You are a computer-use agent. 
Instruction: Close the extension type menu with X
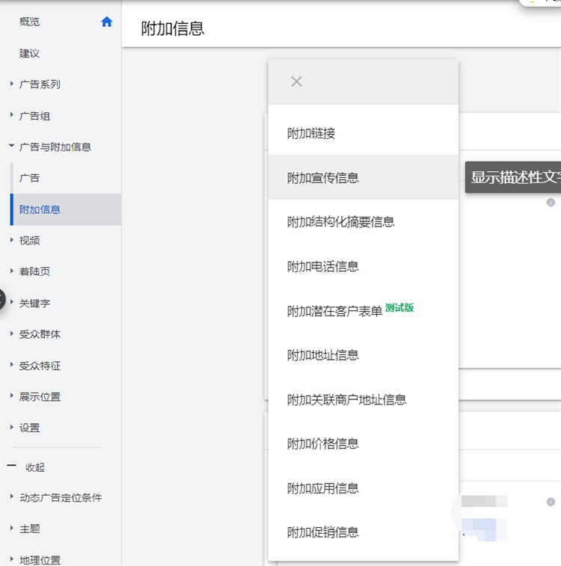(x=296, y=81)
